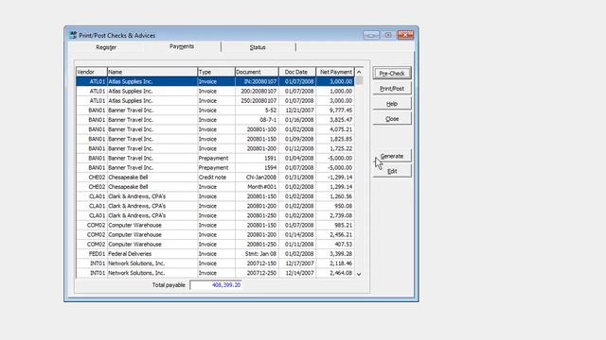Select Banner Travel prepayment 1594
The width and height of the screenshot is (606, 340).
[215, 168]
